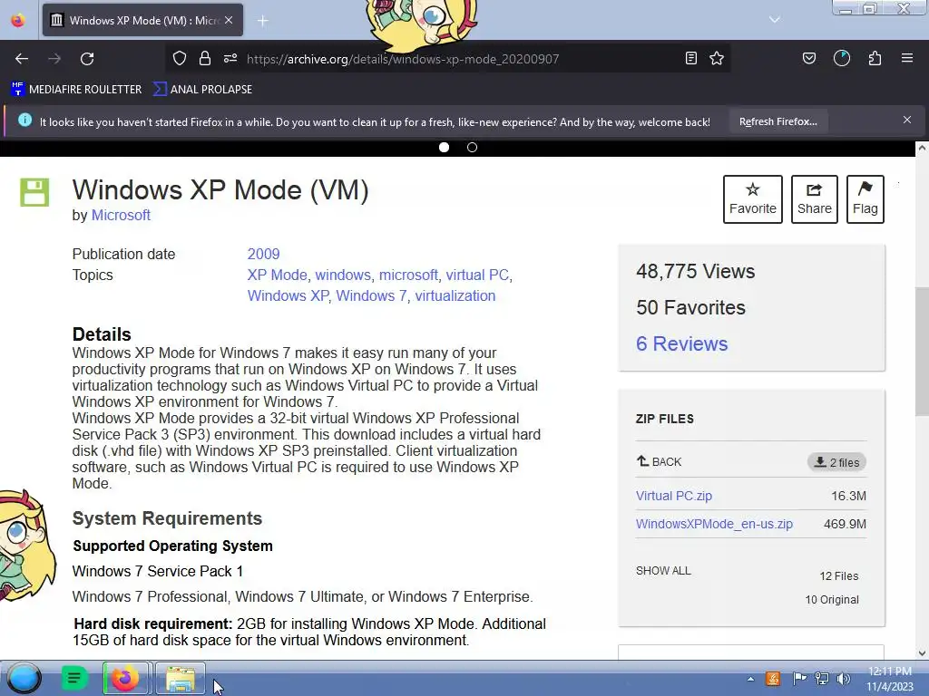Screen dimensions: 929x696
Task: Click the green floppy disk software icon
Action: pyautogui.click(x=34, y=192)
